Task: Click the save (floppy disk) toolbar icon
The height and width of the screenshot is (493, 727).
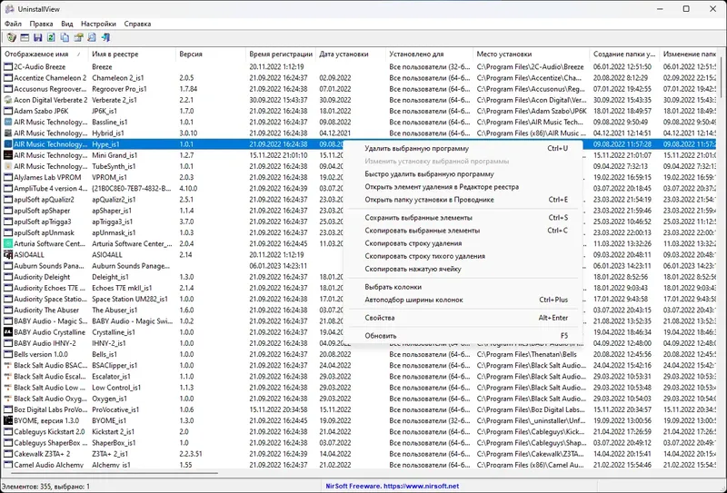Action: [38, 37]
